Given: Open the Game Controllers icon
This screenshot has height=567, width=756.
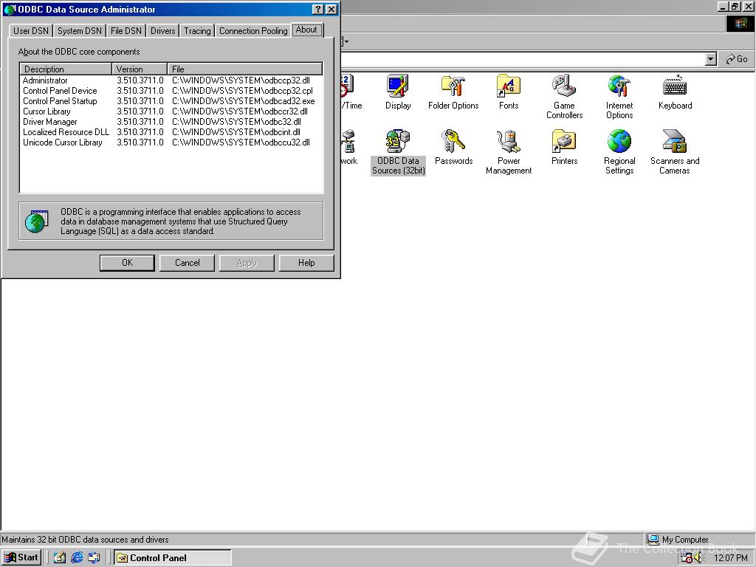Looking at the screenshot, I should coord(564,97).
